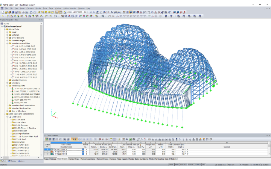Toggle the Project Navigator display button

point(57,12)
